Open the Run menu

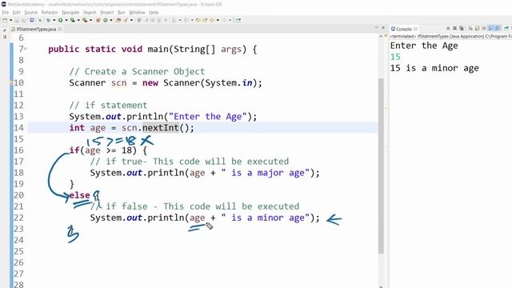(x=121, y=13)
